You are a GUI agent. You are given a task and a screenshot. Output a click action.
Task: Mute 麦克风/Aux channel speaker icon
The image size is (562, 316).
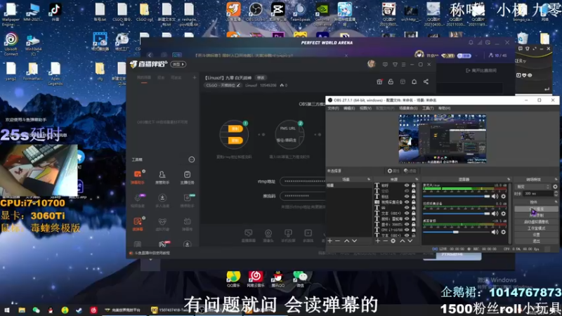495,197
